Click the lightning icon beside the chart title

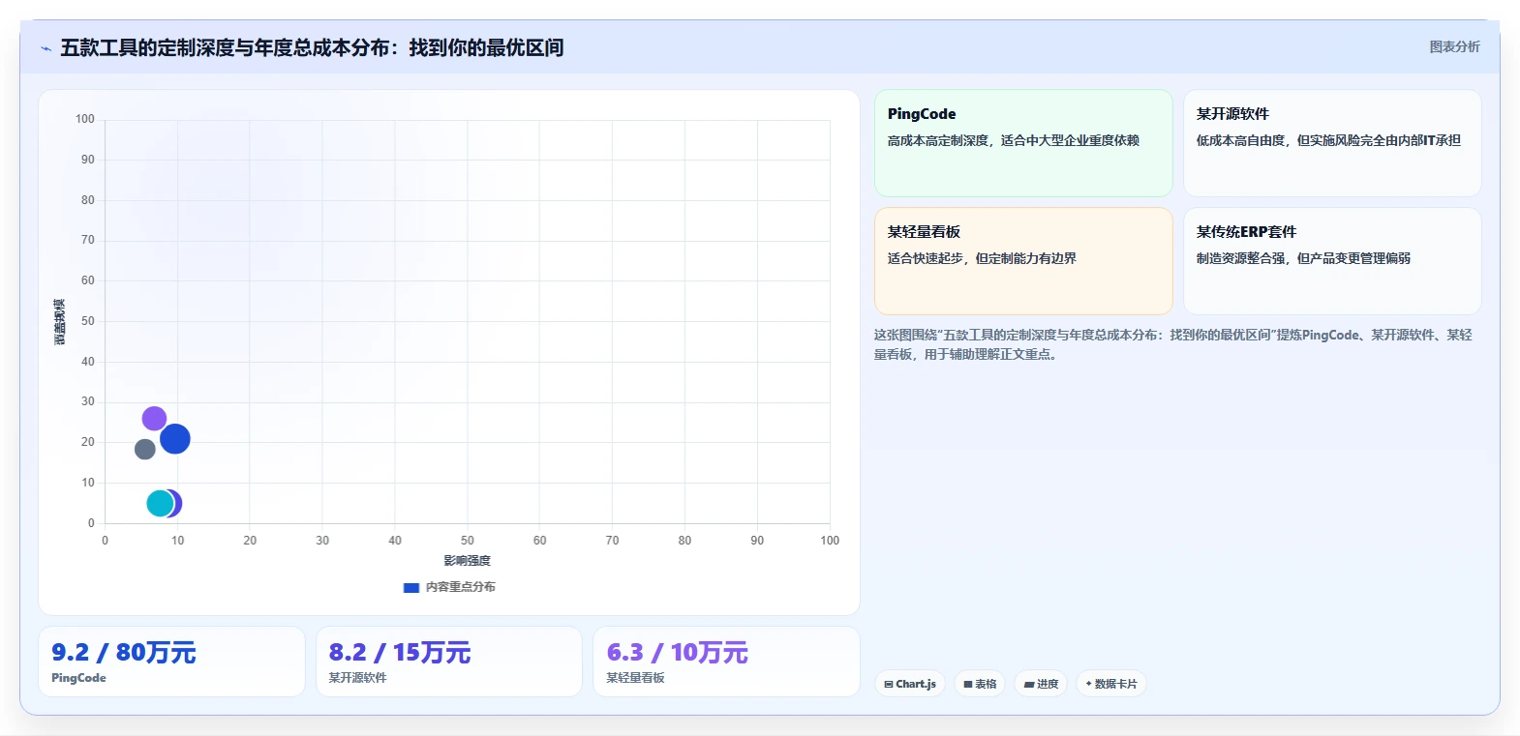click(x=46, y=48)
